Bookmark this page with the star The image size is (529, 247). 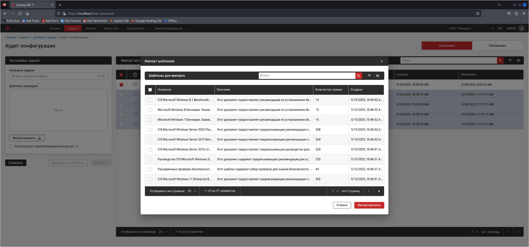point(478,13)
